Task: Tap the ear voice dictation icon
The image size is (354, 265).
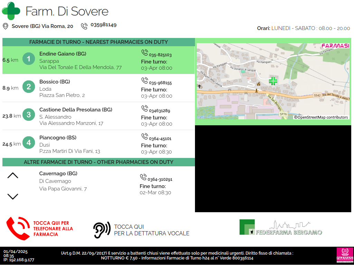Action: click(x=102, y=230)
